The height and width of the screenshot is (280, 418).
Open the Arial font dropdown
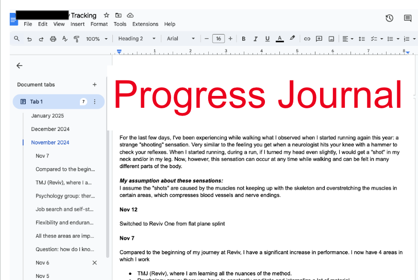180,39
